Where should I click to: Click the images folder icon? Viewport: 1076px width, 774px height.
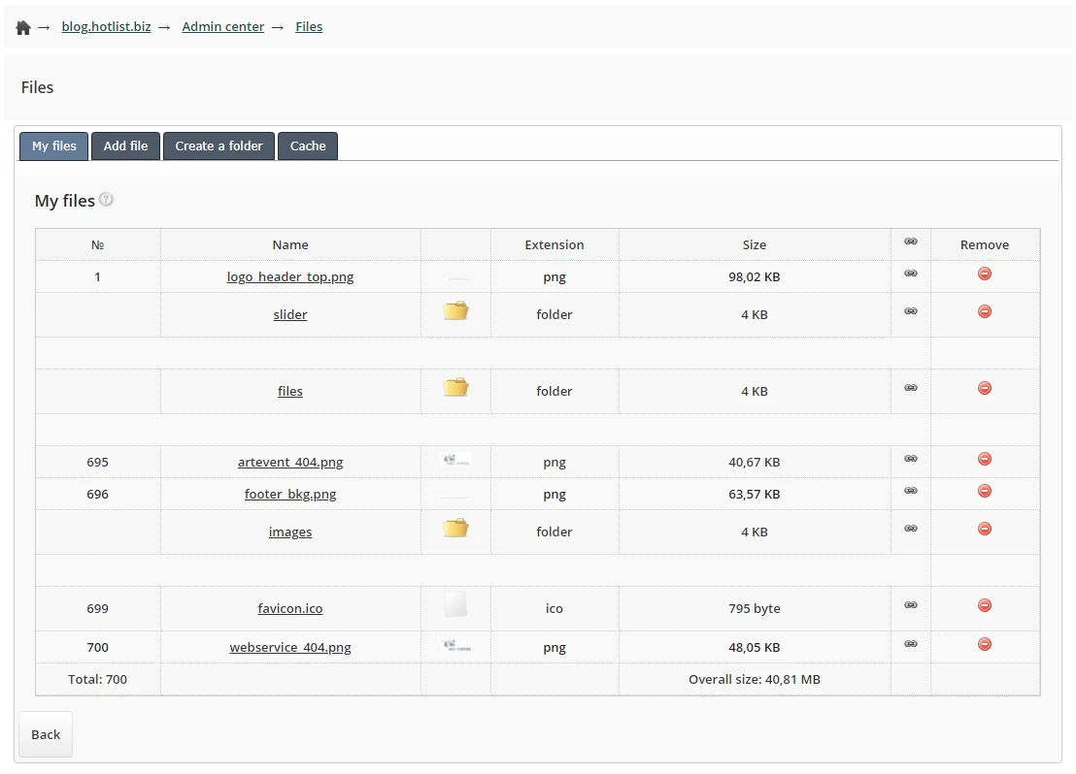pyautogui.click(x=455, y=528)
